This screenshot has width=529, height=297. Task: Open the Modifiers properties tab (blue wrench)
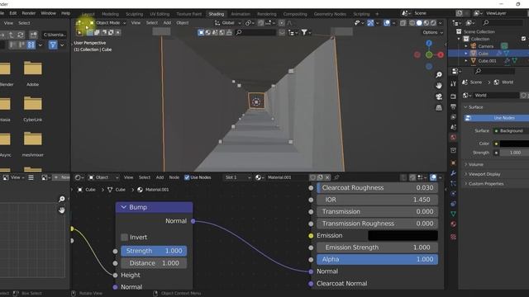tap(453, 173)
